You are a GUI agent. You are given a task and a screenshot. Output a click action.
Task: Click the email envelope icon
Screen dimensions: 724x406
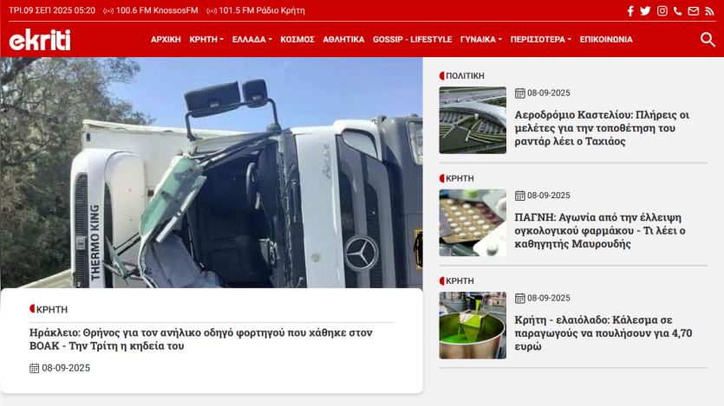(x=693, y=11)
